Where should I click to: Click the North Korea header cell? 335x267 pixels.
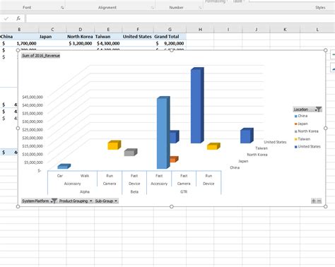(x=80, y=37)
